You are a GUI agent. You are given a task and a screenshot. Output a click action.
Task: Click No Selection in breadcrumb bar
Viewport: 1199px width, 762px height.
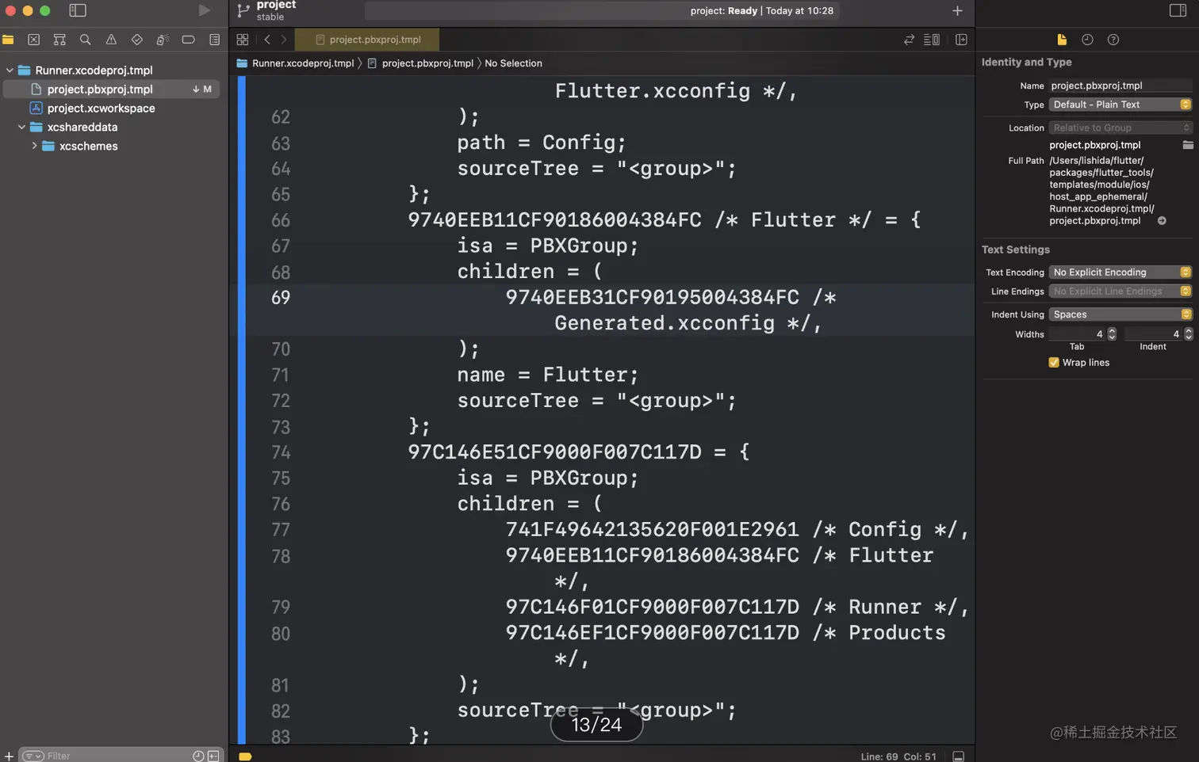click(x=513, y=63)
